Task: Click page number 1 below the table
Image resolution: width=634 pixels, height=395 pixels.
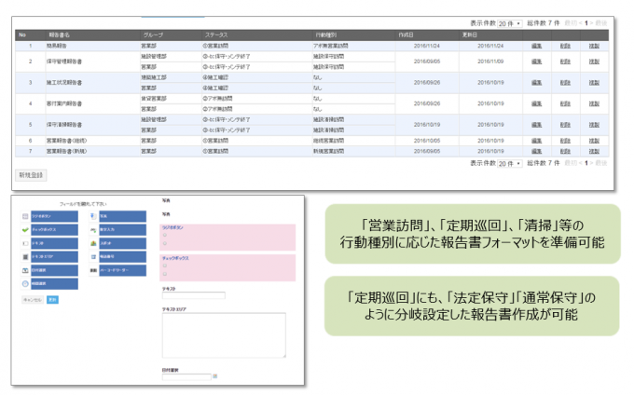Action: tap(586, 163)
